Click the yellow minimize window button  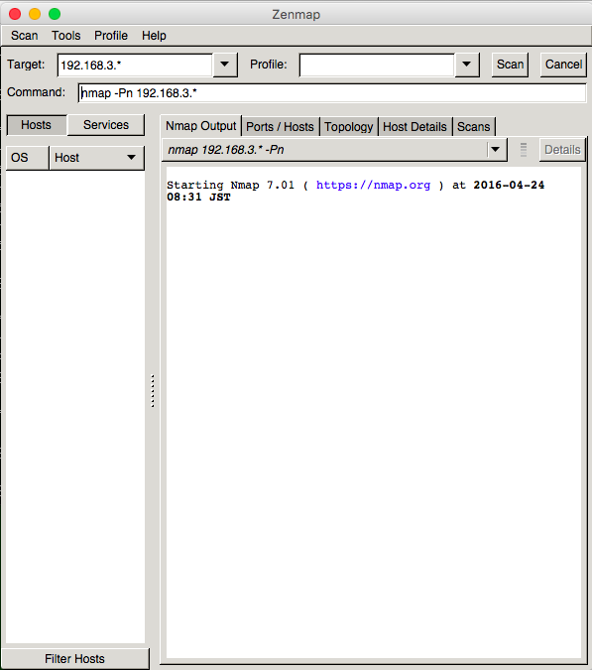tap(35, 14)
